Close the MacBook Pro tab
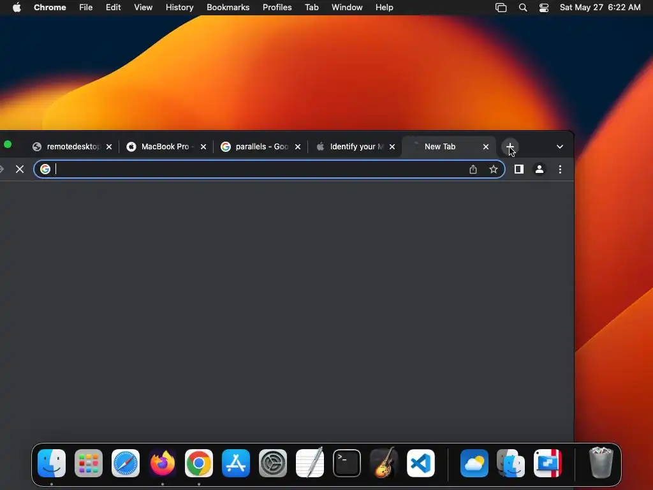The width and height of the screenshot is (653, 490). click(203, 147)
